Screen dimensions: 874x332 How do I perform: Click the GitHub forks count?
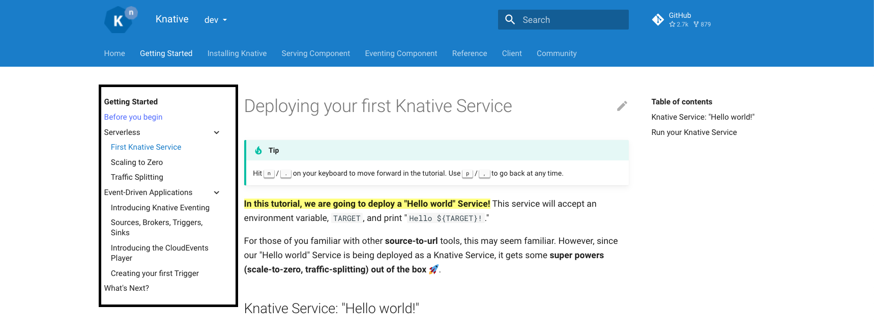pos(702,24)
